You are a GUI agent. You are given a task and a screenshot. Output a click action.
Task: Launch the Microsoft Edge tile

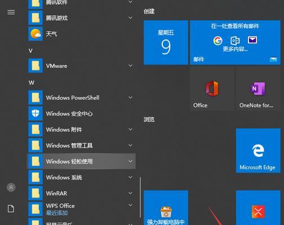[258, 151]
